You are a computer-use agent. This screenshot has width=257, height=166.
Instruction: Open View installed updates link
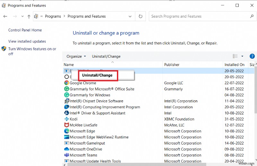click(x=27, y=41)
